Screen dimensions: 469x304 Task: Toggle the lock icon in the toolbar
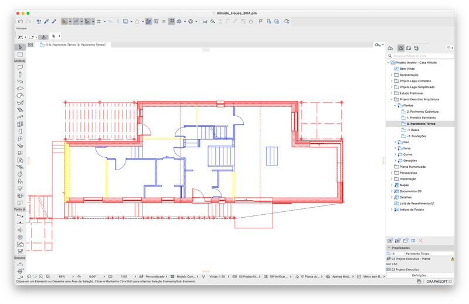137,21
